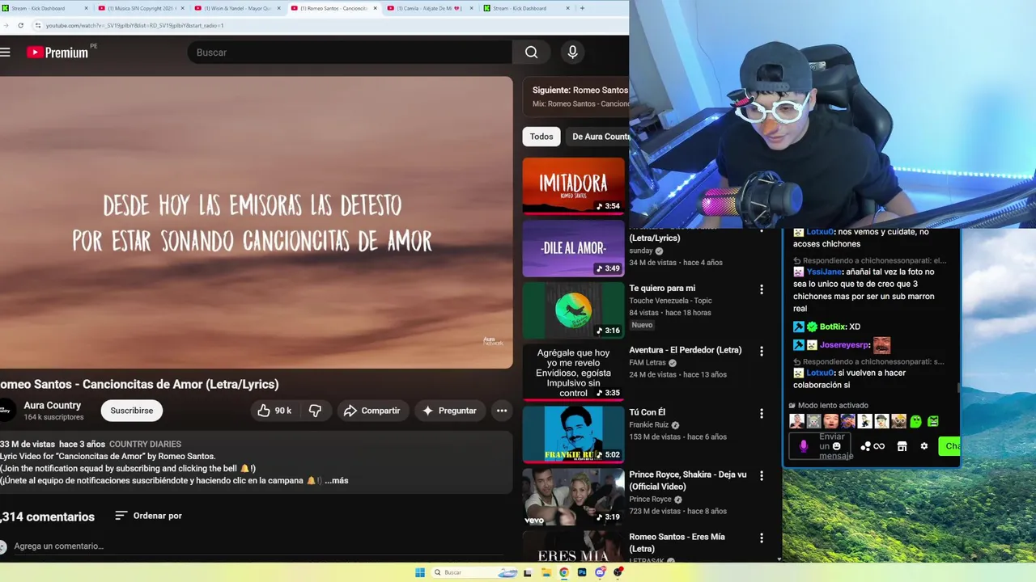Click the YouTube Buscar search field

pyautogui.click(x=350, y=53)
